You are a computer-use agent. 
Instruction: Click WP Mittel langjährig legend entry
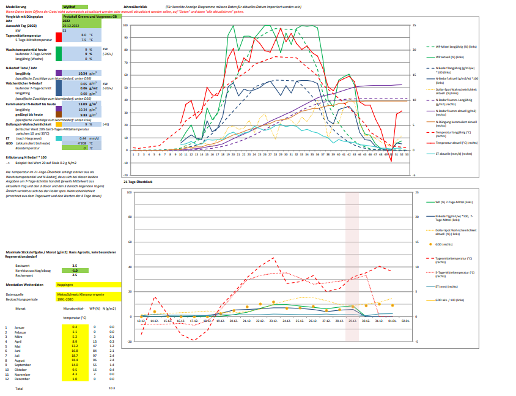tap(451, 47)
